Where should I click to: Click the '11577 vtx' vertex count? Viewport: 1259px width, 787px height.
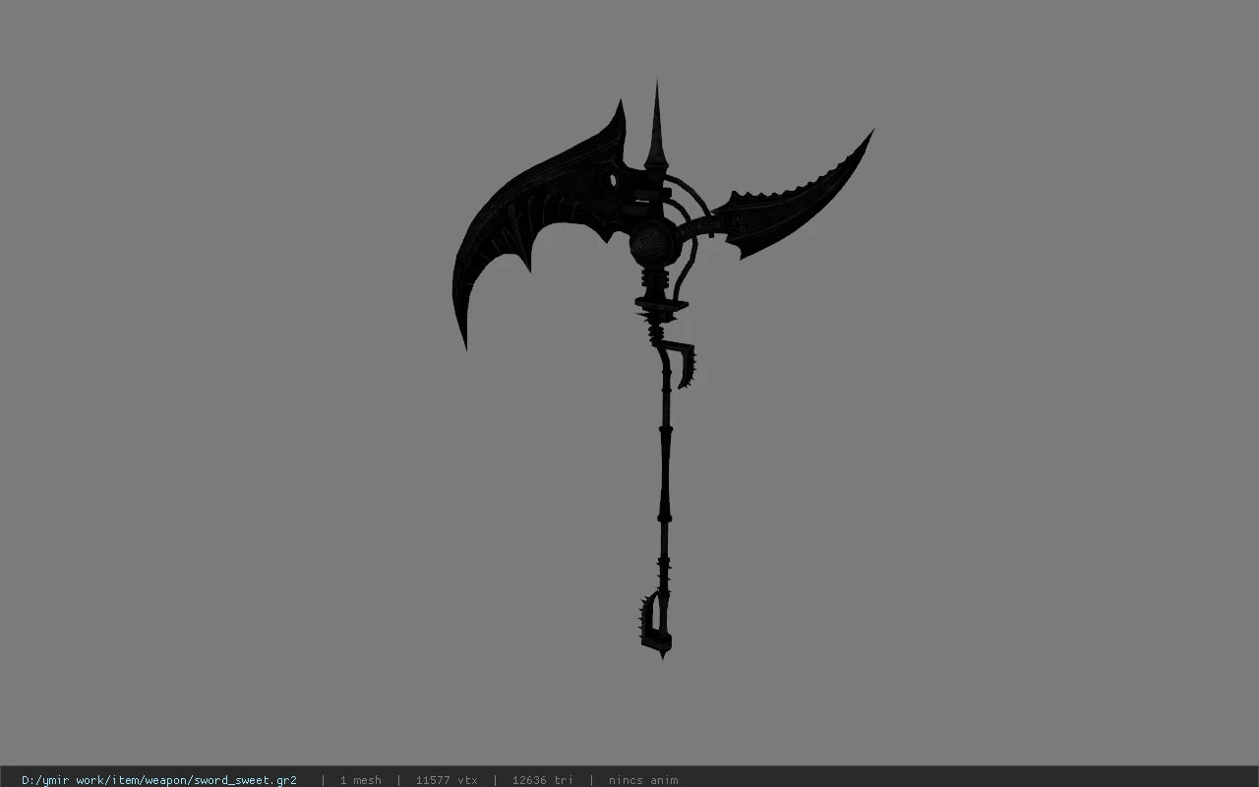point(447,780)
